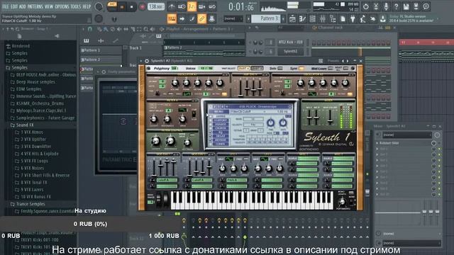Toggle the DELAY effect checkbox in Sylenth1

(x=211, y=135)
